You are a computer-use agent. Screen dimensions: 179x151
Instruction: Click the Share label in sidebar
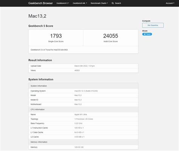coord(145,31)
